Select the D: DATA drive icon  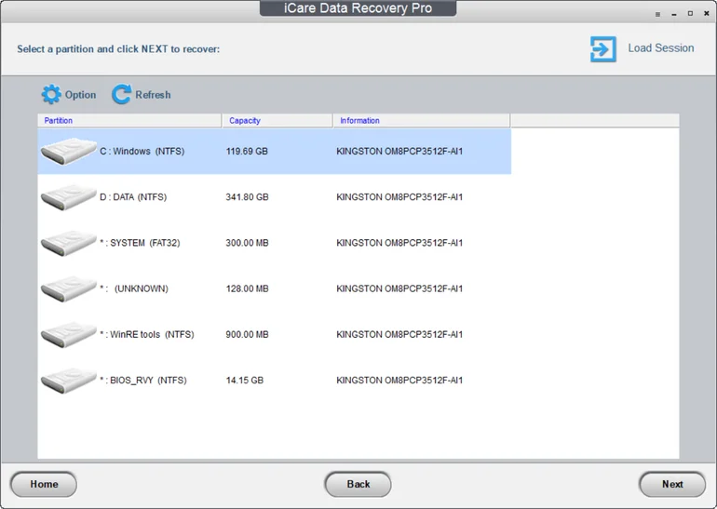(x=68, y=197)
